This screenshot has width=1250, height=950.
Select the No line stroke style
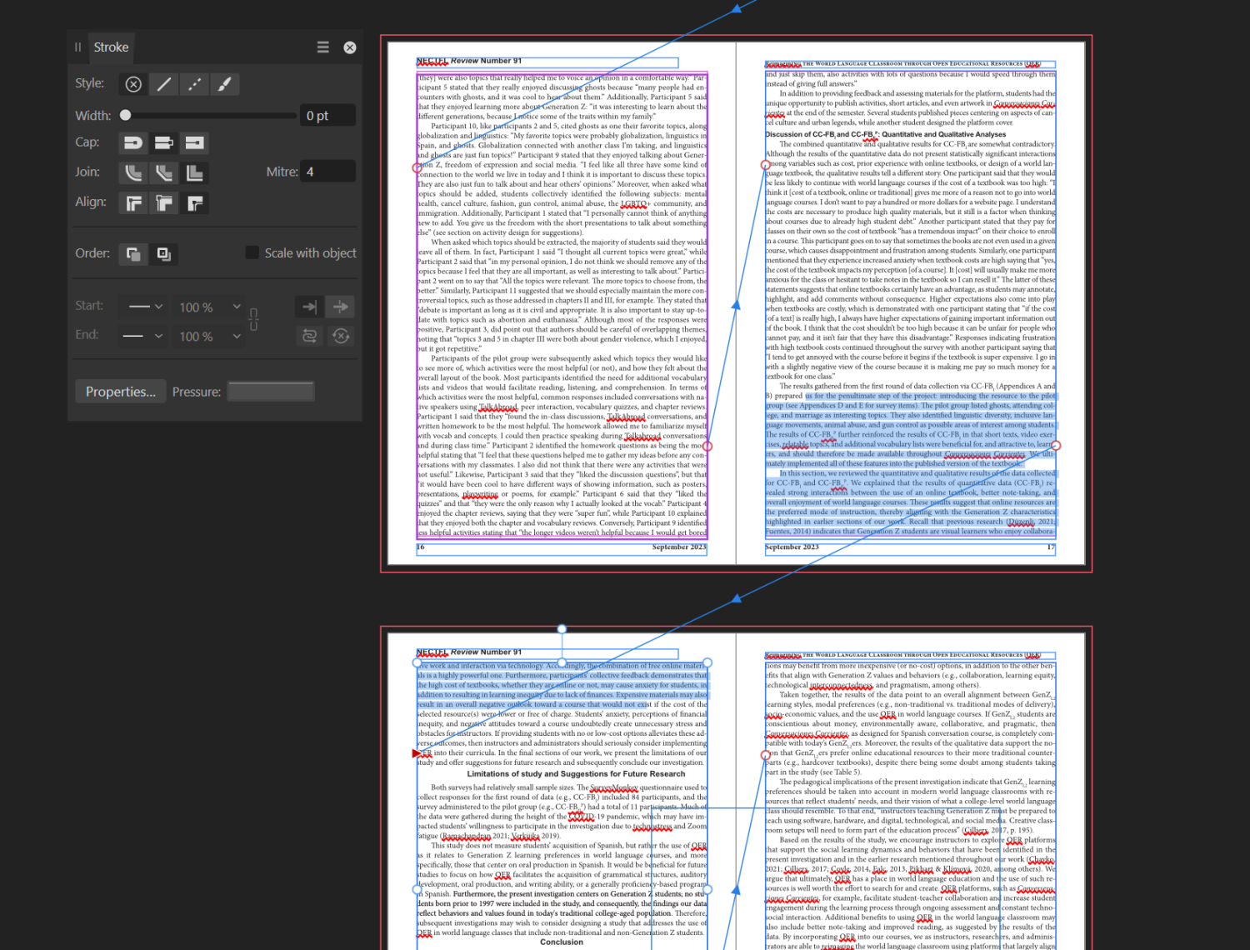(x=133, y=84)
